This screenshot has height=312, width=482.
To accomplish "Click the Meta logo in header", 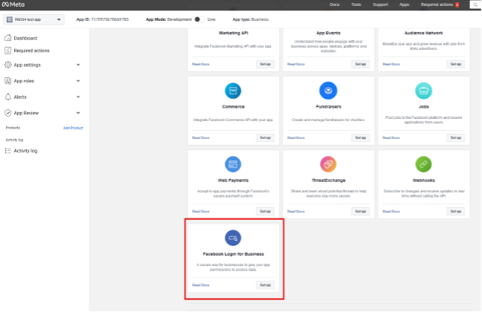I will coord(13,4).
